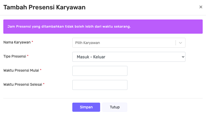This screenshot has height=118, width=206.
Task: Click the Nama Karyawan label
Action: (x=17, y=42)
